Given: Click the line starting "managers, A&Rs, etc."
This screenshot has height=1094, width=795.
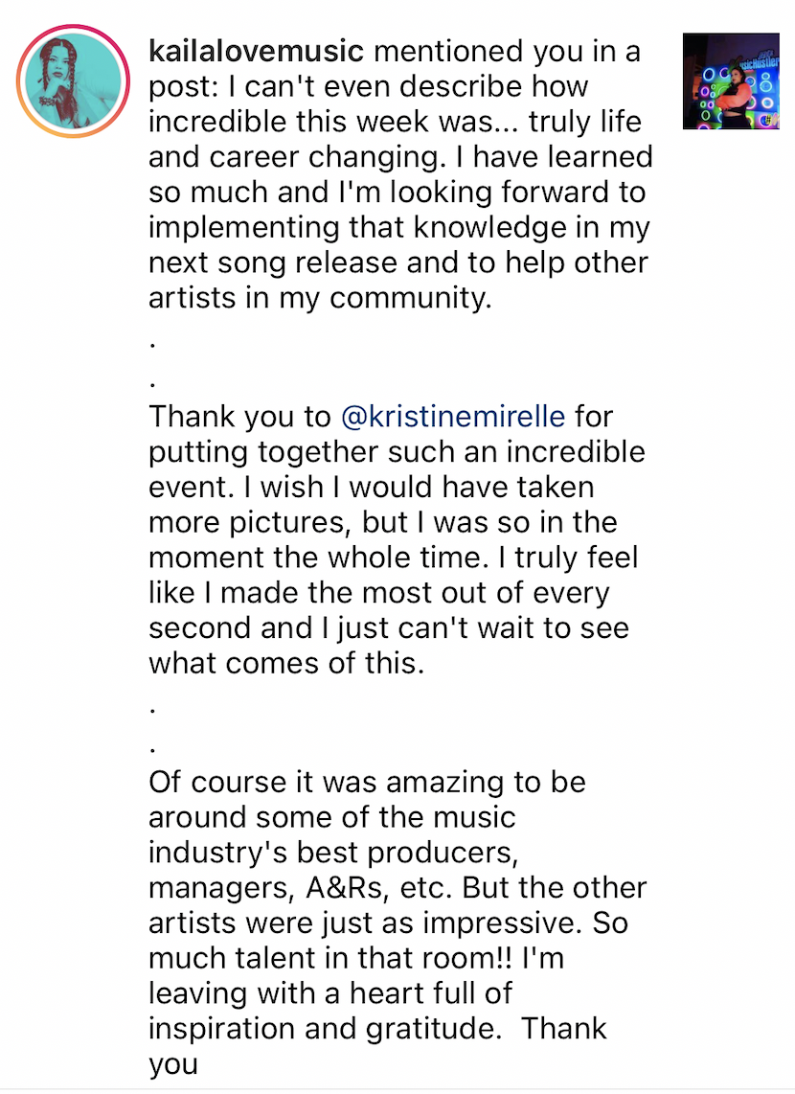Looking at the screenshot, I should click(397, 887).
